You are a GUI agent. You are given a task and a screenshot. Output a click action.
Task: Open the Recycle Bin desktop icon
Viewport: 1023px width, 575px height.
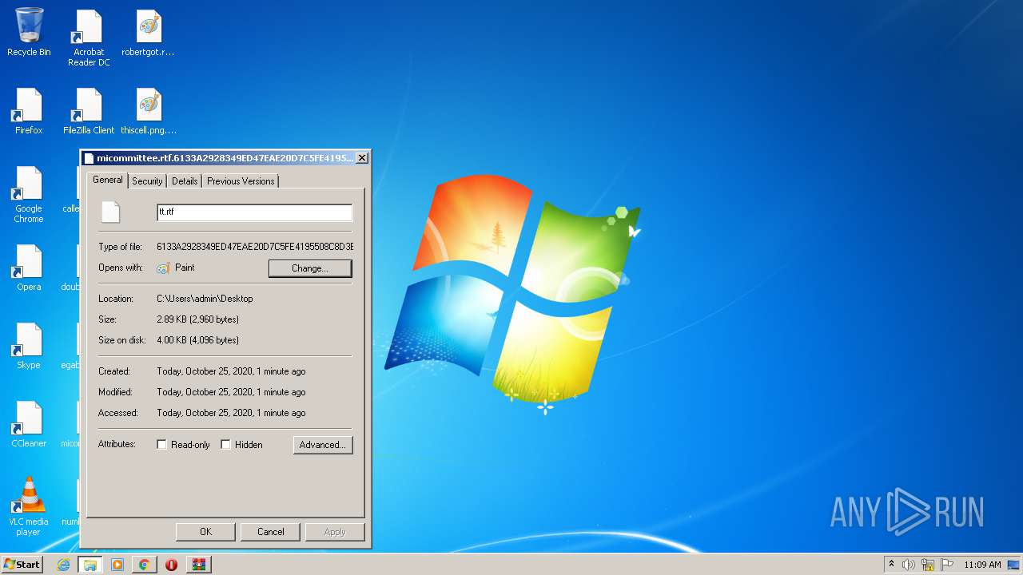29,33
